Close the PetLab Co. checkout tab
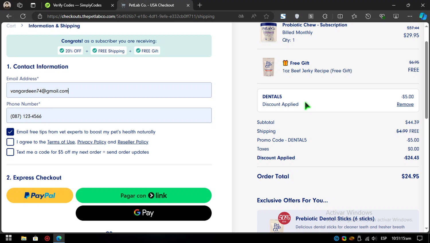Image resolution: width=430 pixels, height=243 pixels. (188, 5)
